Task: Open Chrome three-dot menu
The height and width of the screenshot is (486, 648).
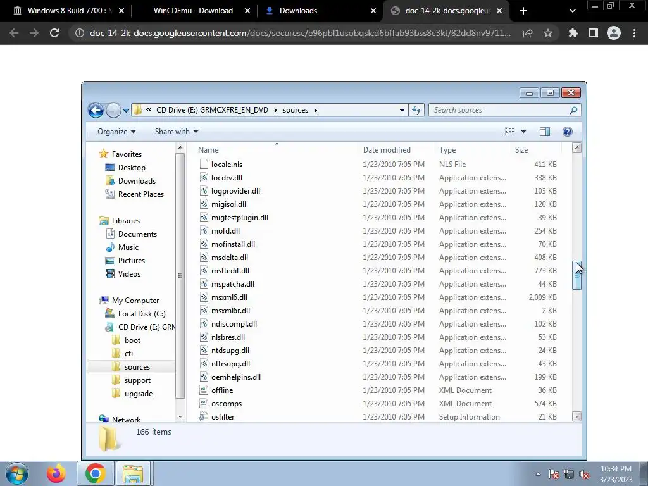Action: point(634,33)
